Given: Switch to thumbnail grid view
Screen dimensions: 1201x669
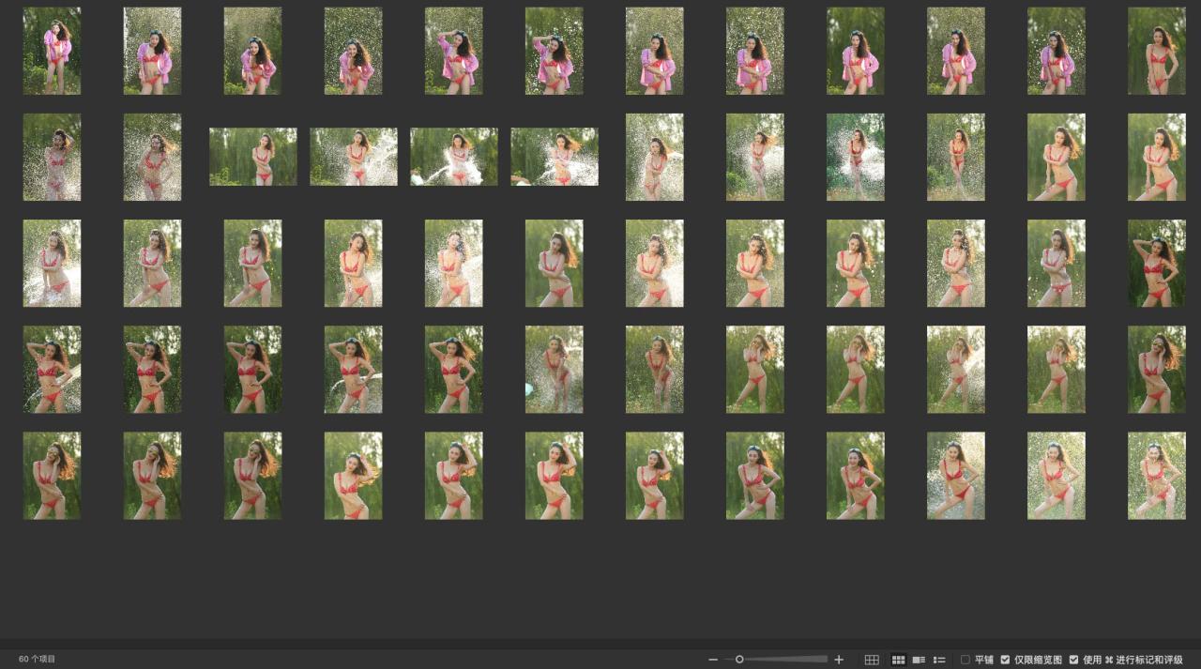Looking at the screenshot, I should pyautogui.click(x=898, y=660).
